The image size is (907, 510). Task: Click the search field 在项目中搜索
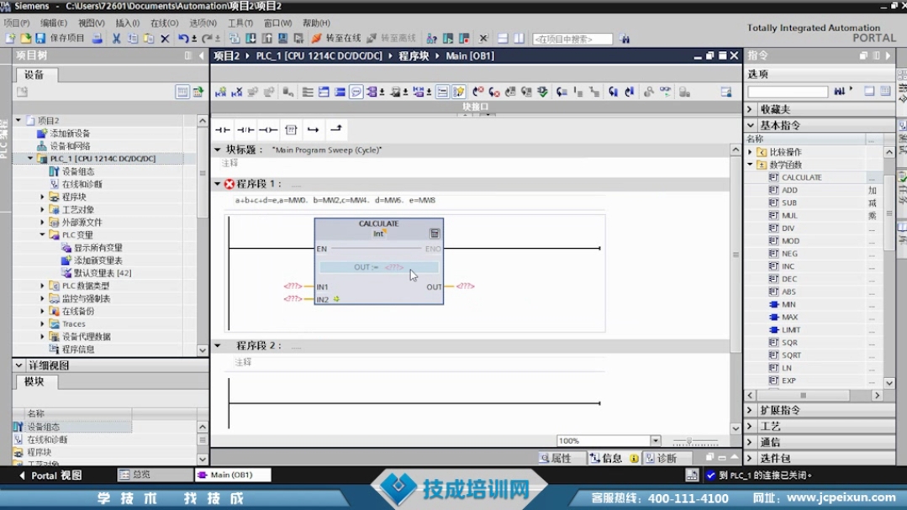coord(572,39)
